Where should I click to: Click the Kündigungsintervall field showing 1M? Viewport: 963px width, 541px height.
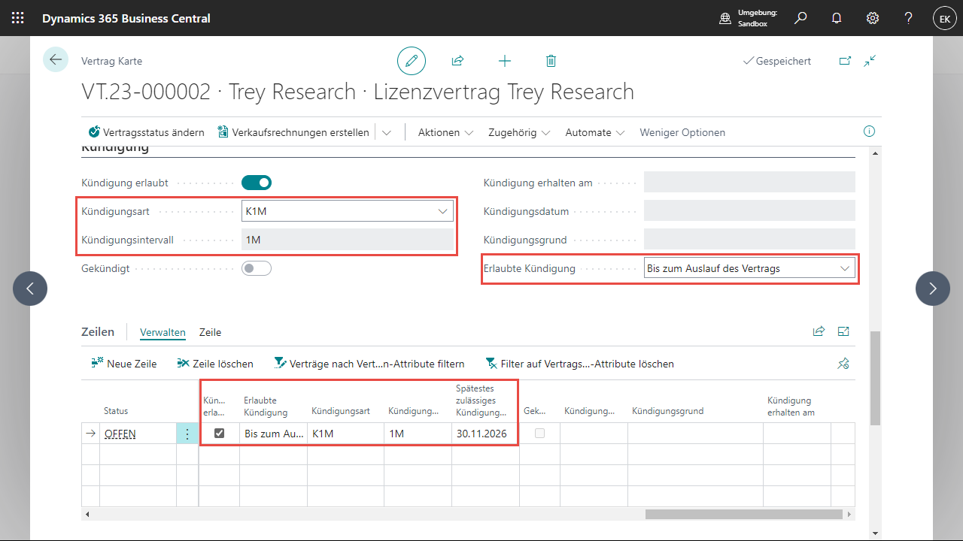[x=348, y=240]
